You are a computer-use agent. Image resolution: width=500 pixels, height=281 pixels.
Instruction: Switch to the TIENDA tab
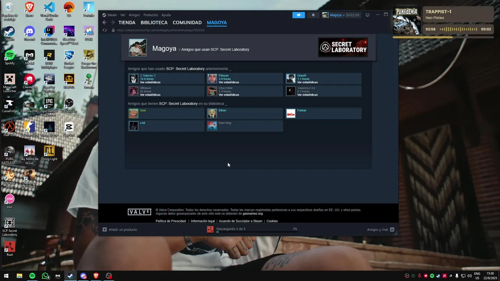pyautogui.click(x=127, y=23)
